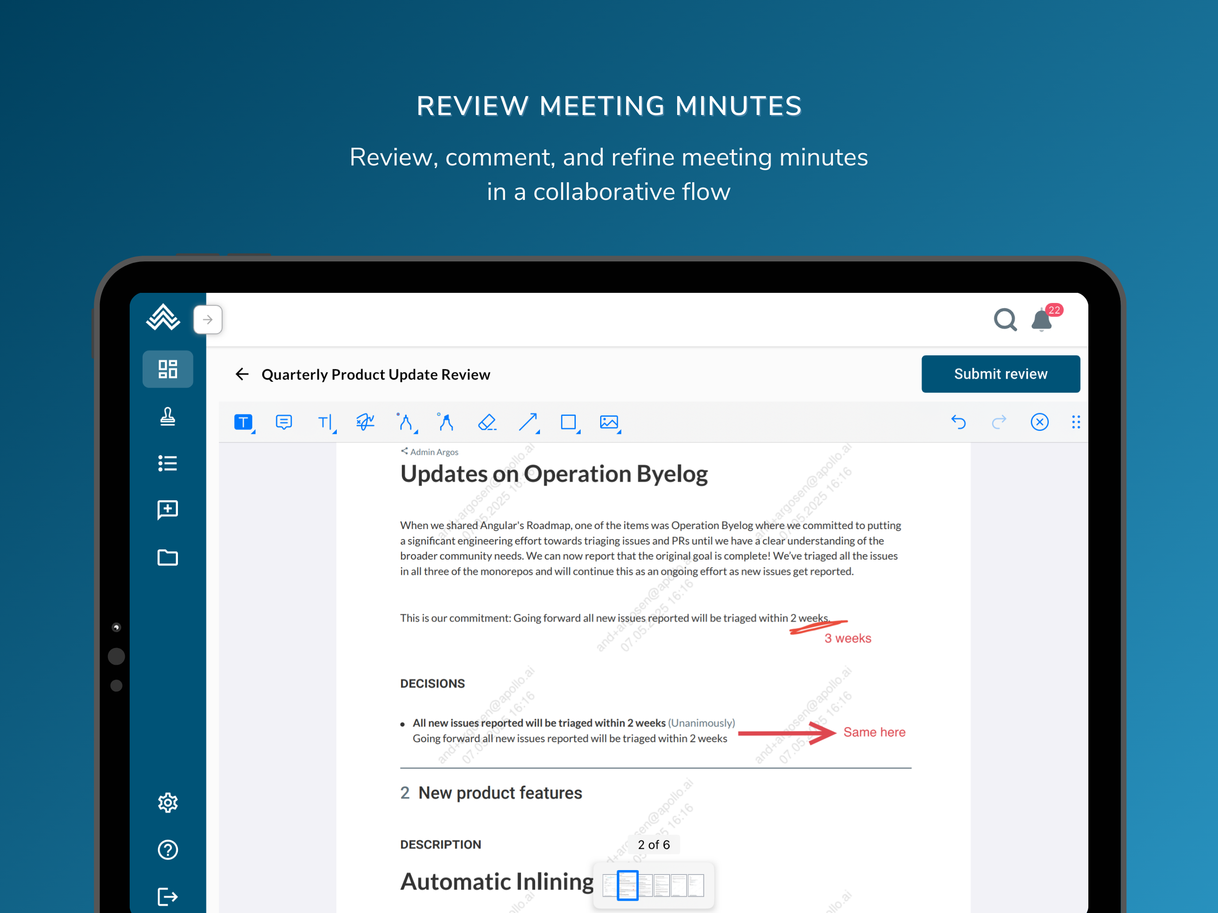Click the 'Quarterly Product Update Review' title
The height and width of the screenshot is (913, 1218).
point(375,374)
